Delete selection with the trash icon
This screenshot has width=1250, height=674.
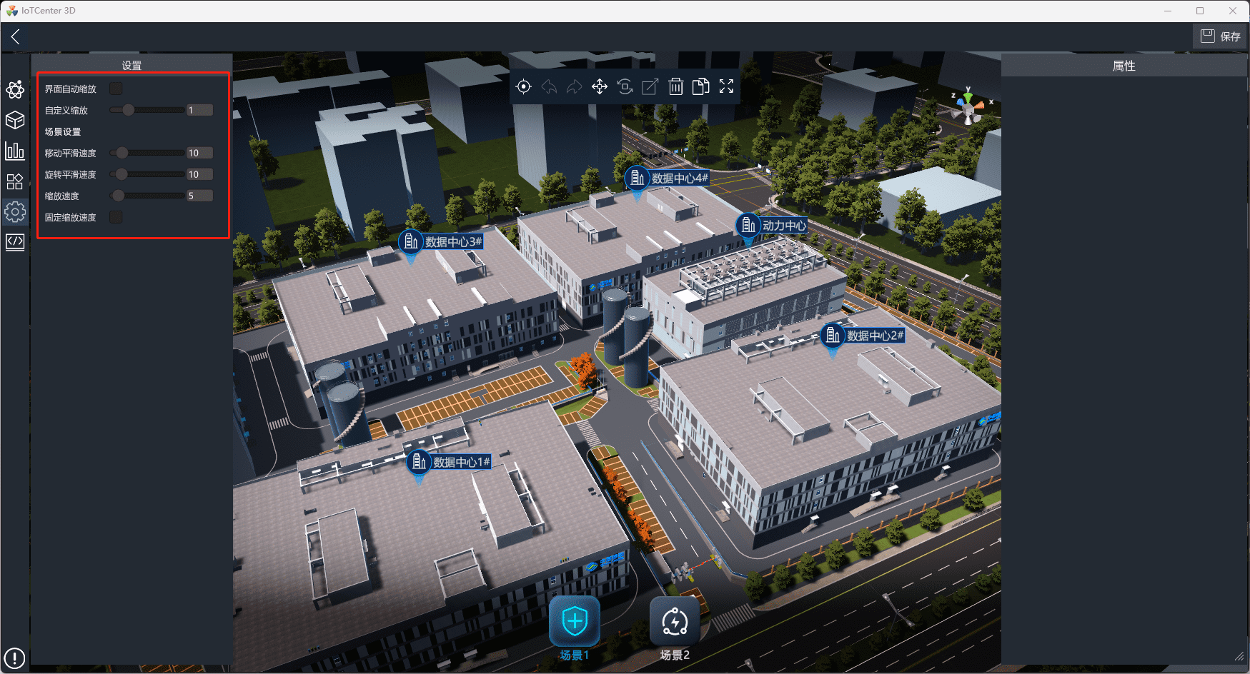(675, 86)
